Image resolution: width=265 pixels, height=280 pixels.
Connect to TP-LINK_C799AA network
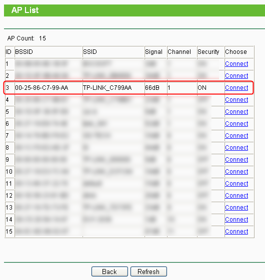pos(236,88)
